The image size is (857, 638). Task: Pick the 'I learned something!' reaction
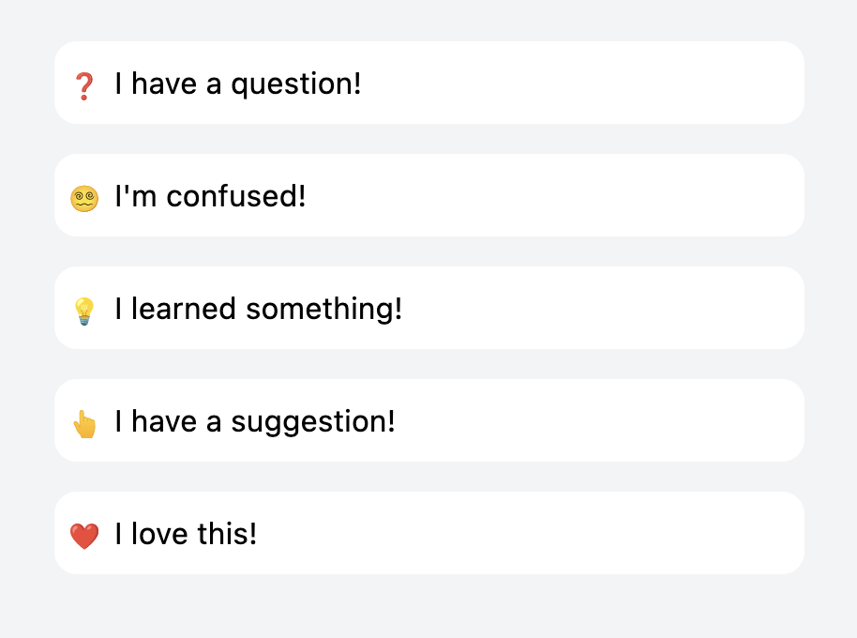point(429,308)
